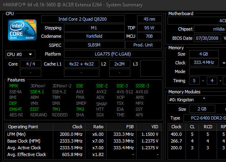Click the x1.82 ratio value
The image size is (226, 162).
(98, 154)
